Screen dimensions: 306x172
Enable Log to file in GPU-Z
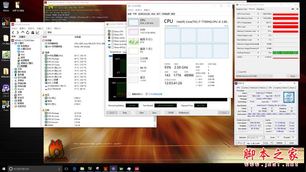tap(238, 72)
